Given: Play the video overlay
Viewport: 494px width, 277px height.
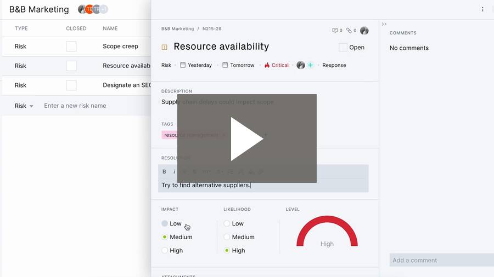Looking at the screenshot, I should coord(246,138).
